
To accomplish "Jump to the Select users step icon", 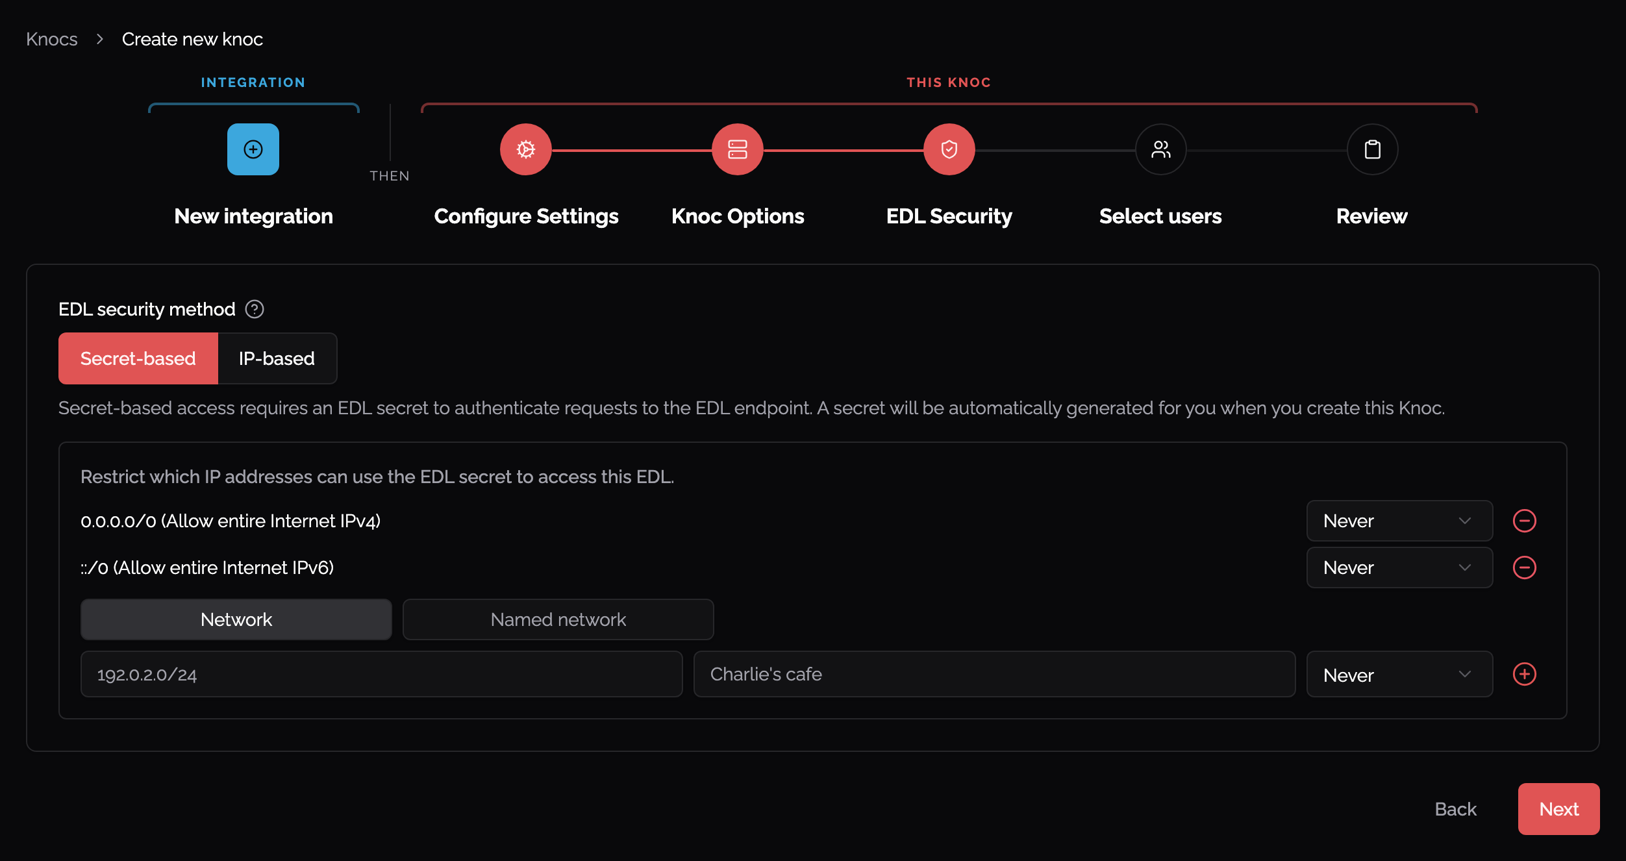I will point(1161,149).
